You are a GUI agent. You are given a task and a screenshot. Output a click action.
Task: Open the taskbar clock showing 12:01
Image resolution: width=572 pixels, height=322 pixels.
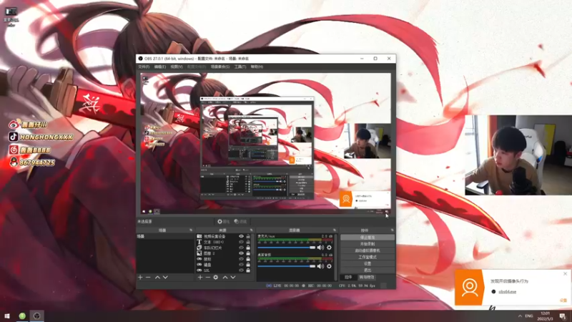(546, 316)
